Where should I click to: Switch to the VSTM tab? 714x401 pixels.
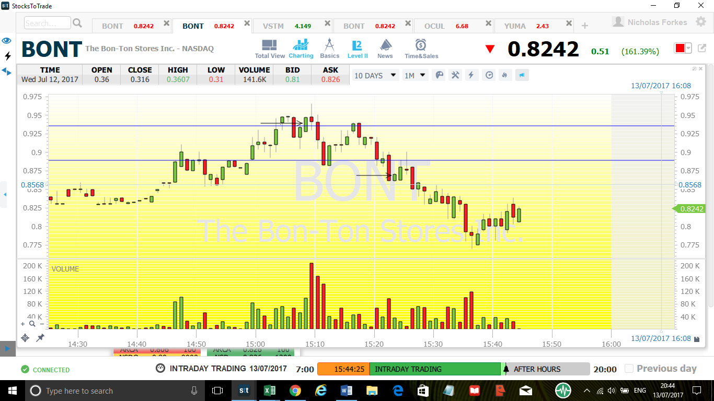292,26
